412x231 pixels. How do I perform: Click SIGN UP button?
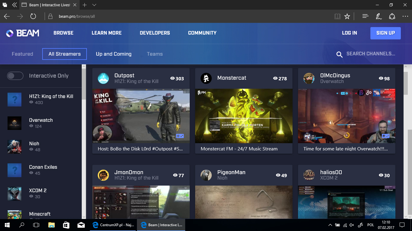pyautogui.click(x=385, y=33)
